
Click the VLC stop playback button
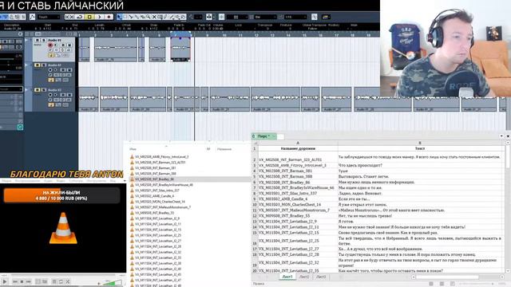(22, 281)
